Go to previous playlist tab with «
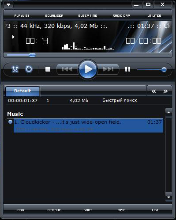Image resolution: width=176 pixels, height=220 pixels. point(154,91)
